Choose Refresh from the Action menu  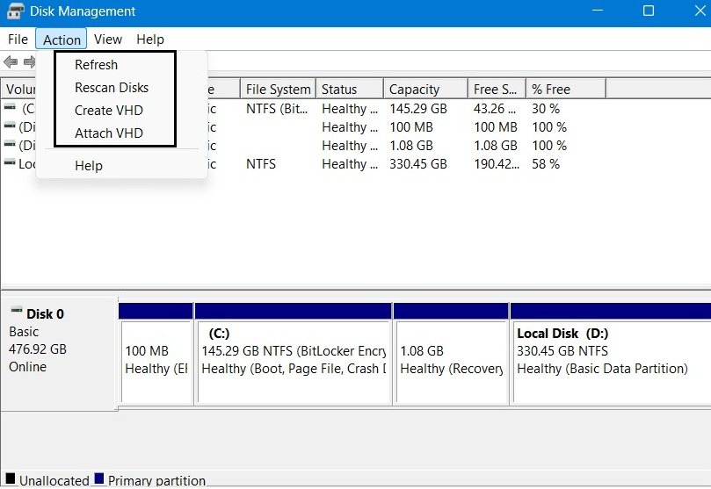[x=96, y=65]
